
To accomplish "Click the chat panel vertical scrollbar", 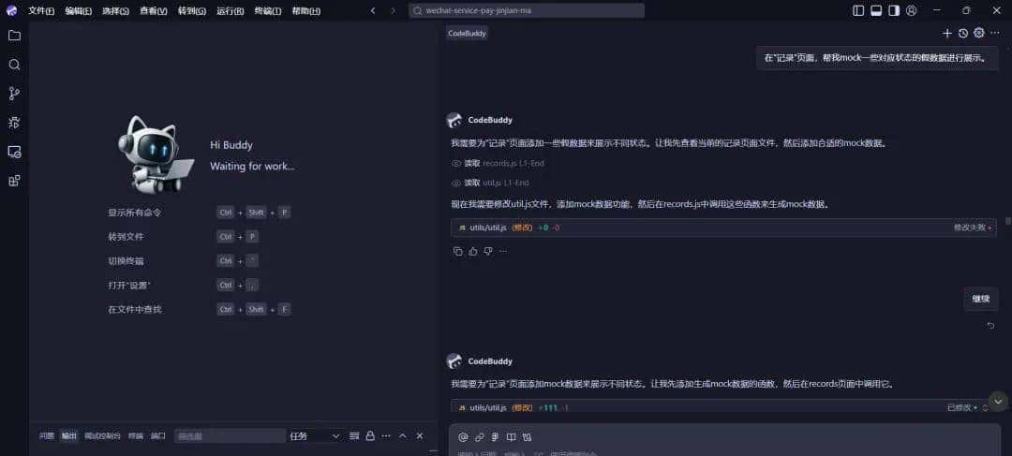I will pos(1008,221).
